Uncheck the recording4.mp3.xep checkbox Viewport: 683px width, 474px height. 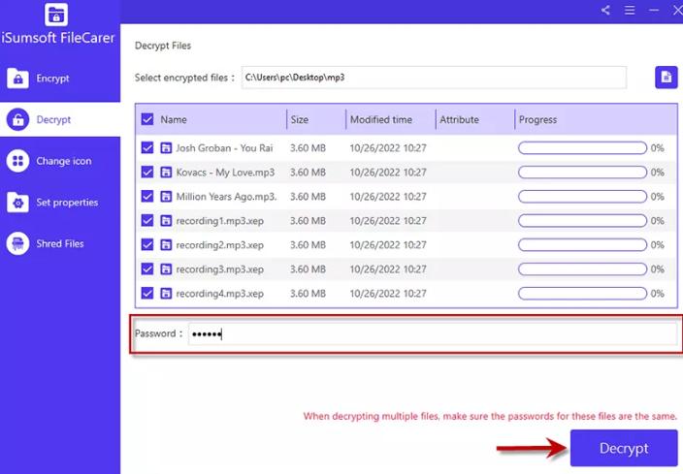click(147, 294)
